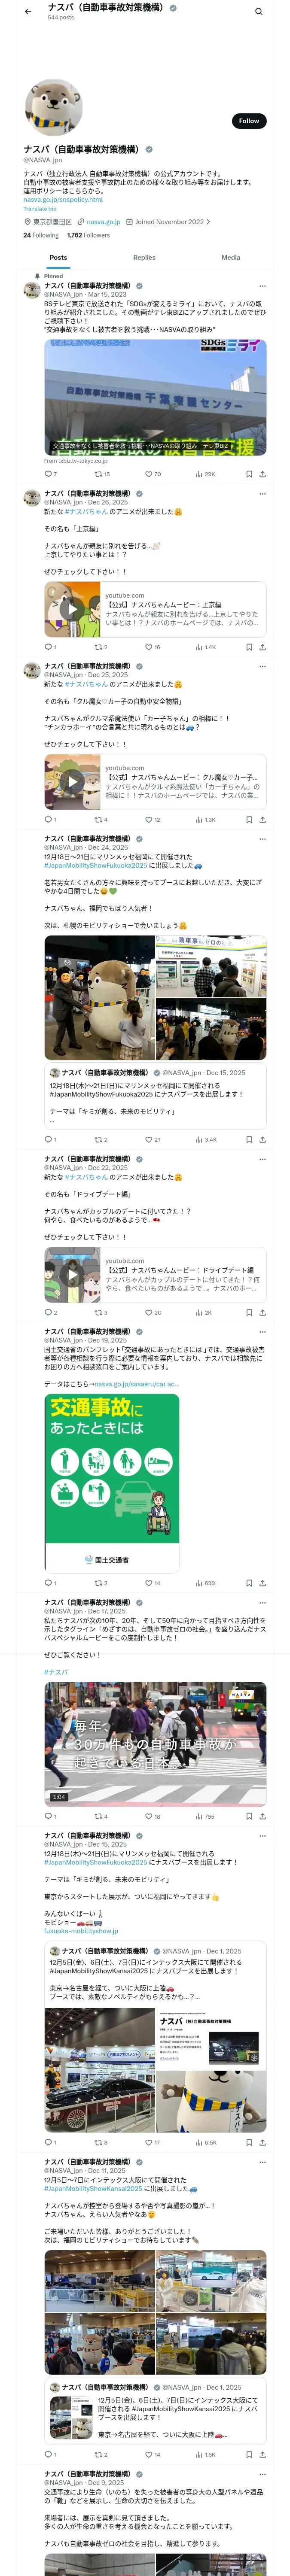The height and width of the screenshot is (2576, 290).
Task: Switch to the Replies tab
Action: [144, 257]
